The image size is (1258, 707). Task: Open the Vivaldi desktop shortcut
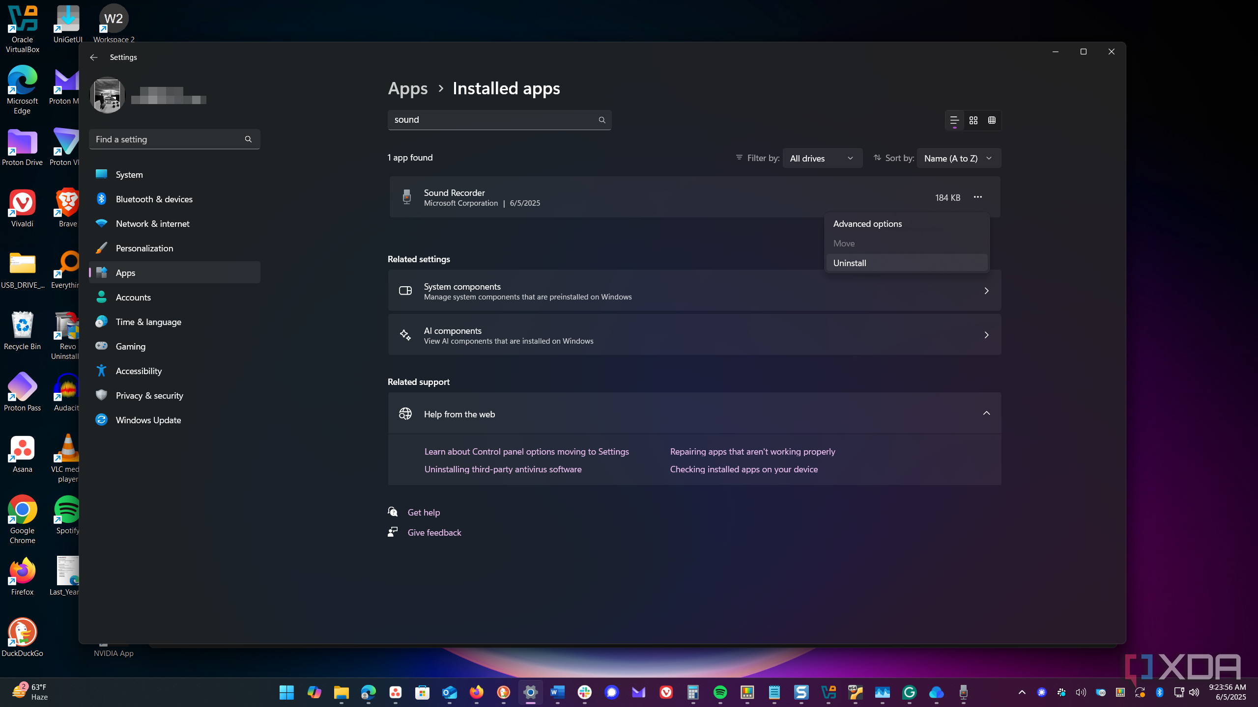tap(22, 208)
